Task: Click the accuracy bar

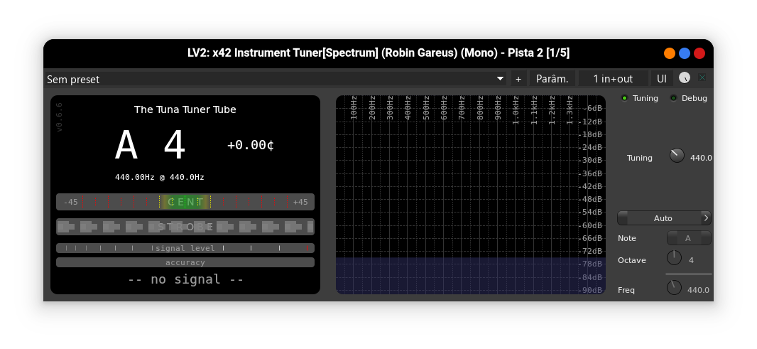Action: click(x=185, y=262)
